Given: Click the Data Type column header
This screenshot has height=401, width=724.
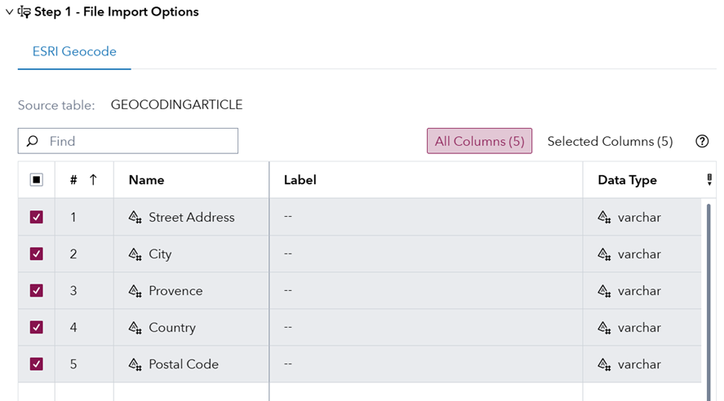Looking at the screenshot, I should (627, 180).
